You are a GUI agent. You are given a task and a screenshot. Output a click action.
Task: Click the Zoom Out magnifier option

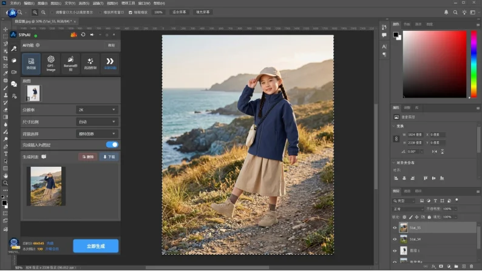coord(43,12)
